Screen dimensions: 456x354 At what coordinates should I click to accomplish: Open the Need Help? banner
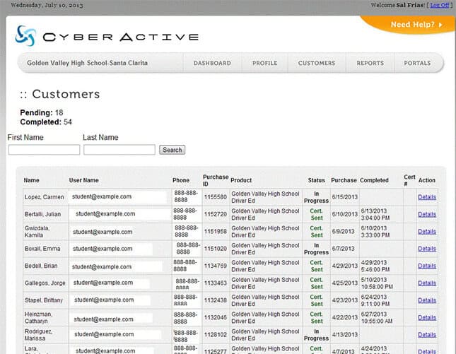click(416, 25)
